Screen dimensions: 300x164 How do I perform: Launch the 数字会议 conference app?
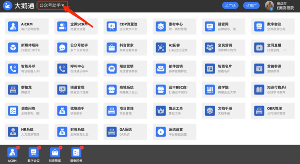click(x=272, y=26)
